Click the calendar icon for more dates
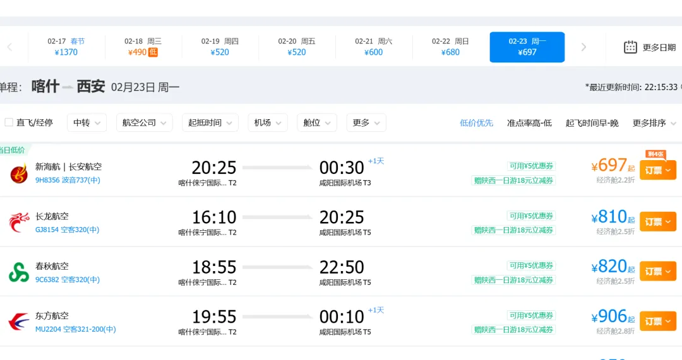 point(630,47)
